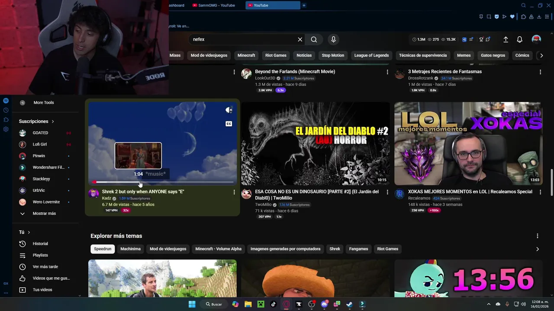Open File Explorer from the taskbar
554x311 pixels.
248,304
